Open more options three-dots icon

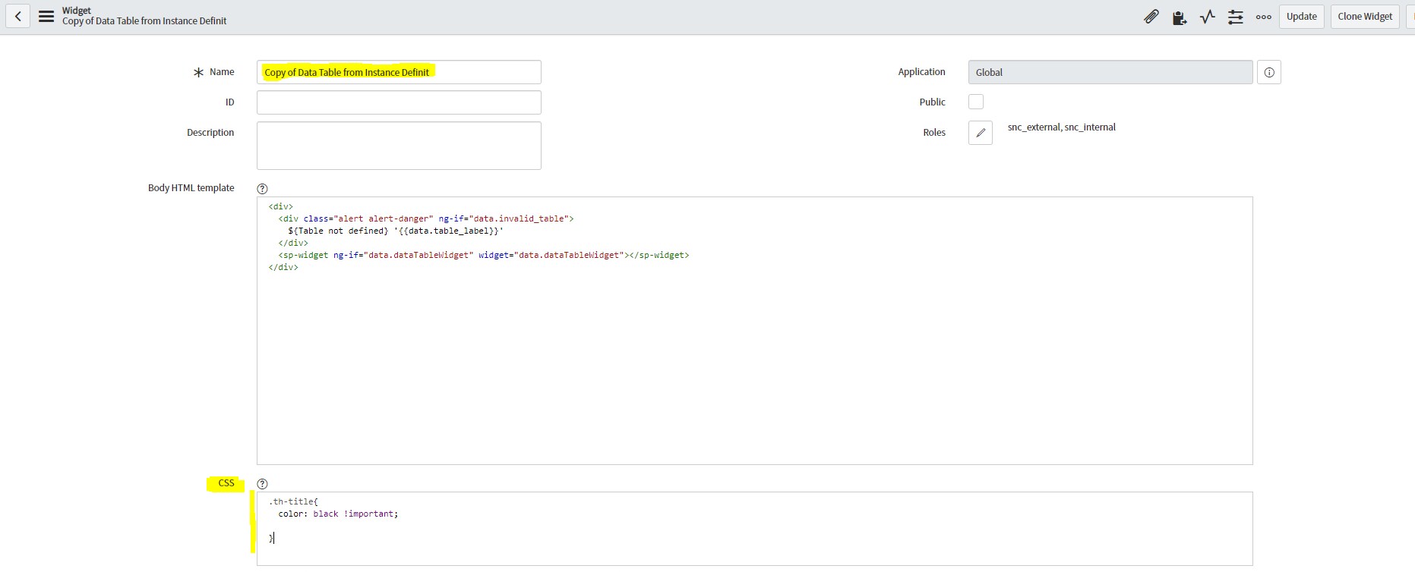point(1264,17)
